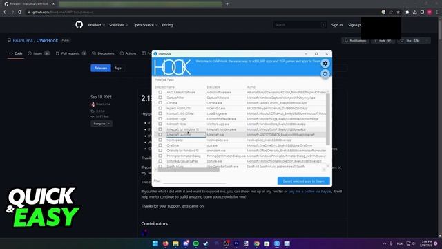Open the Actions tab
Viewport: 442px width, 249px height.
tap(128, 53)
